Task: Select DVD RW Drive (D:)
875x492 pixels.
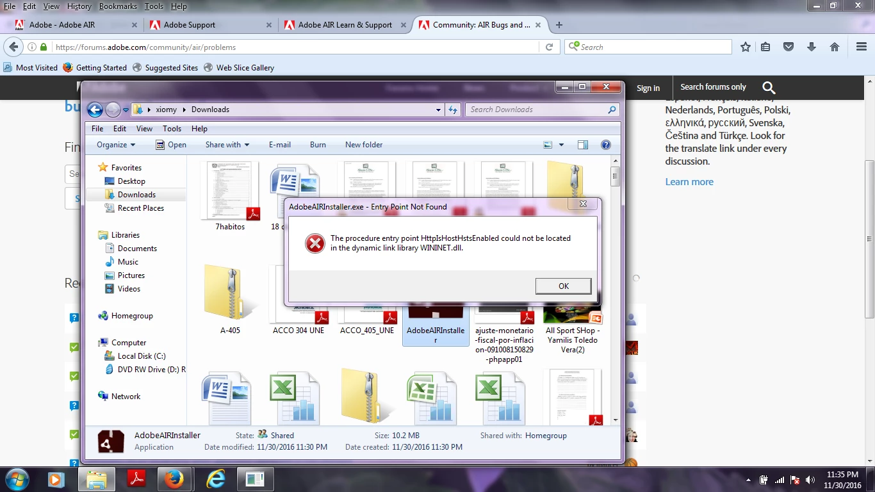Action: click(x=151, y=370)
